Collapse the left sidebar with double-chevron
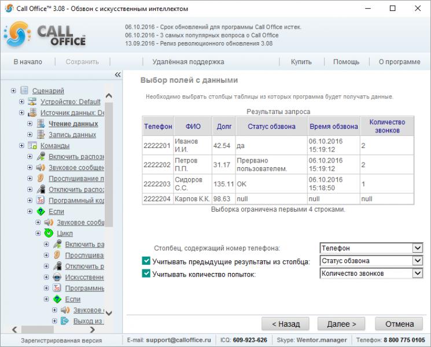The width and height of the screenshot is (431, 347). coord(117,75)
